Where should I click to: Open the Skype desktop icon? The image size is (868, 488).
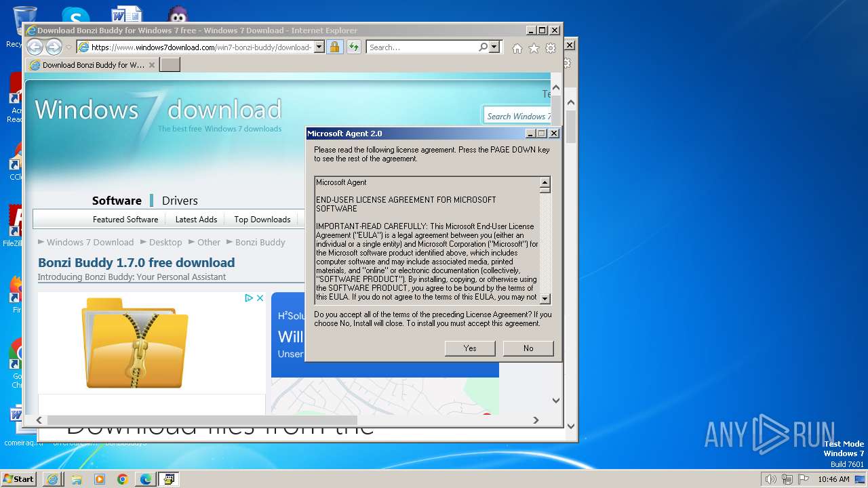75,15
